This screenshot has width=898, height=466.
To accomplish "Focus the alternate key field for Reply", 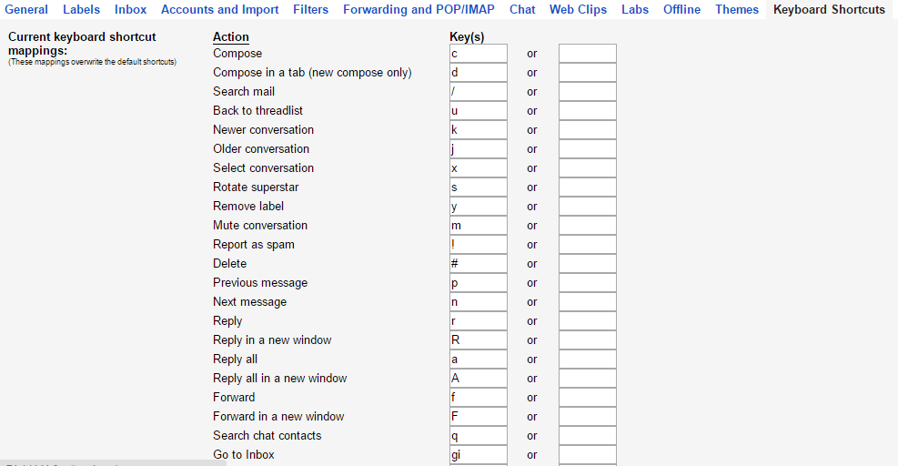I will click(587, 321).
